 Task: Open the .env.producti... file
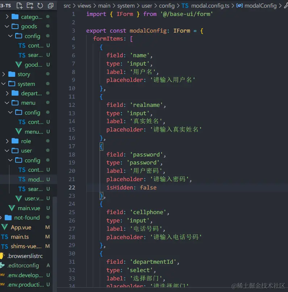[26, 284]
